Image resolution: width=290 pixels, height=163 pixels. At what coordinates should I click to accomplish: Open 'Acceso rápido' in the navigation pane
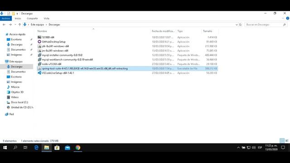(17, 34)
